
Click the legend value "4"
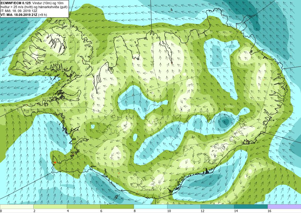68,211
